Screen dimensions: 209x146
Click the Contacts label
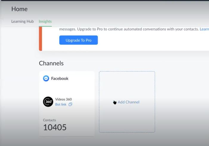[49, 120]
